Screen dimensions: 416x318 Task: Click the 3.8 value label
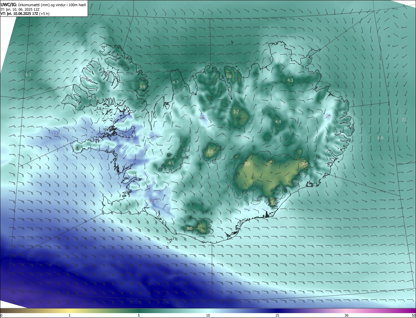point(228,77)
